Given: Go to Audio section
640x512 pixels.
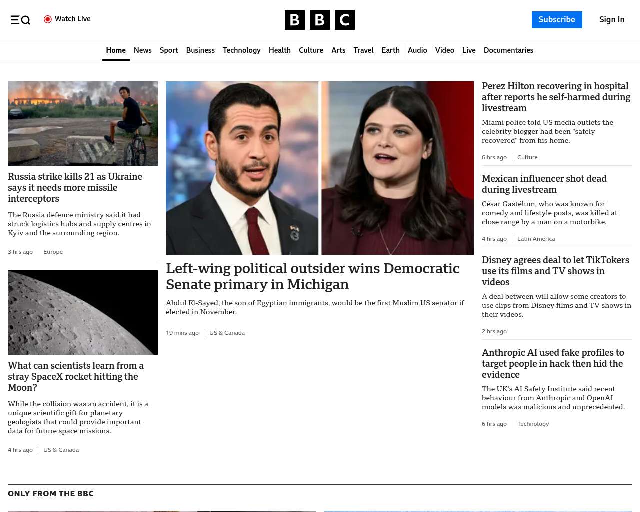Looking at the screenshot, I should tap(417, 50).
